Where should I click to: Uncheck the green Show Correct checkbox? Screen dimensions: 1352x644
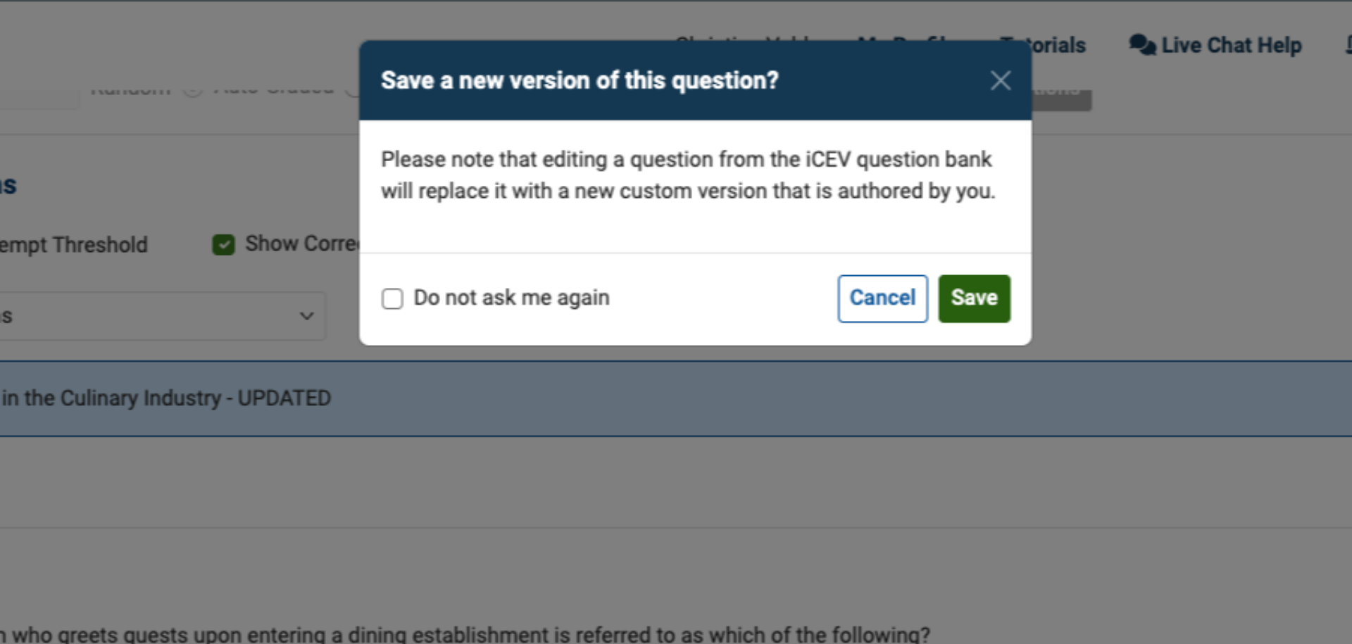pyautogui.click(x=223, y=244)
